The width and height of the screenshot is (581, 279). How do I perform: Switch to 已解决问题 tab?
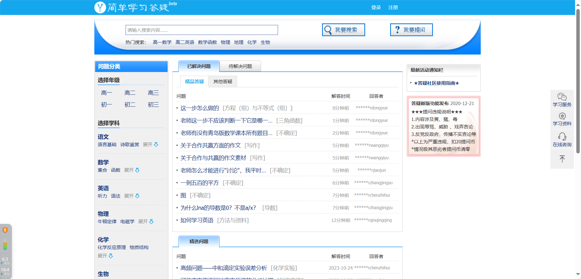(199, 66)
